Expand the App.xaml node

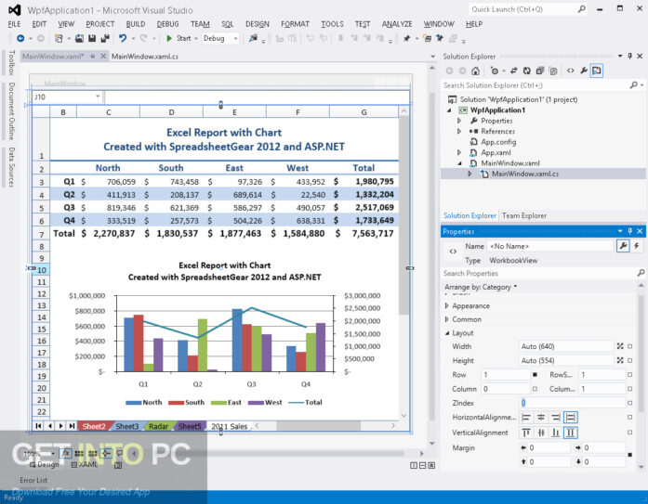[x=459, y=152]
